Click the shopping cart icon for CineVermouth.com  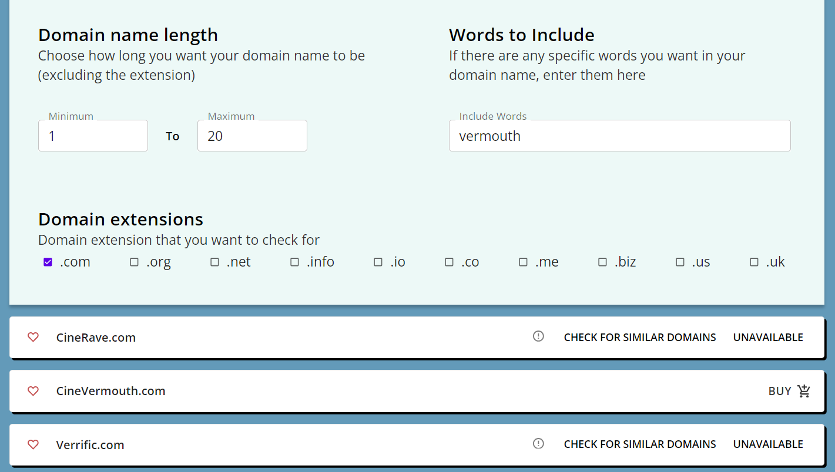(x=804, y=391)
